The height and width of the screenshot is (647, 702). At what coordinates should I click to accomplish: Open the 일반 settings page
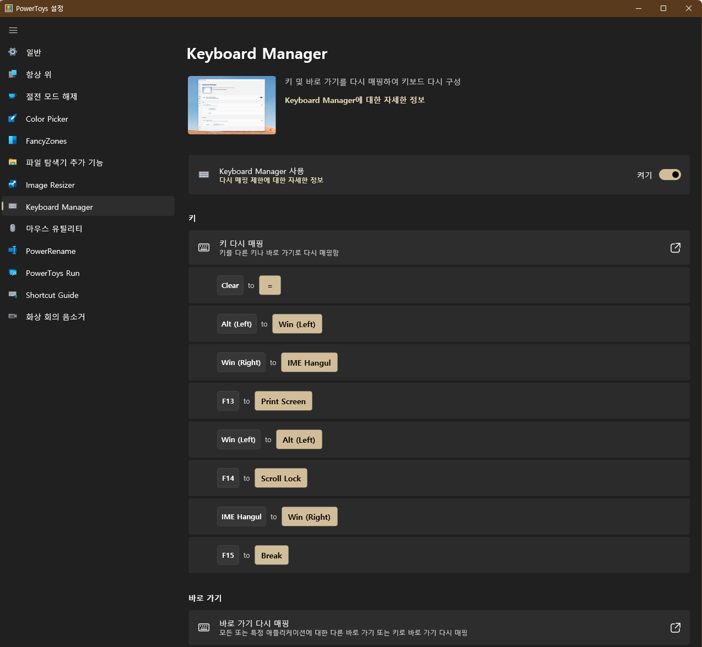tap(88, 52)
